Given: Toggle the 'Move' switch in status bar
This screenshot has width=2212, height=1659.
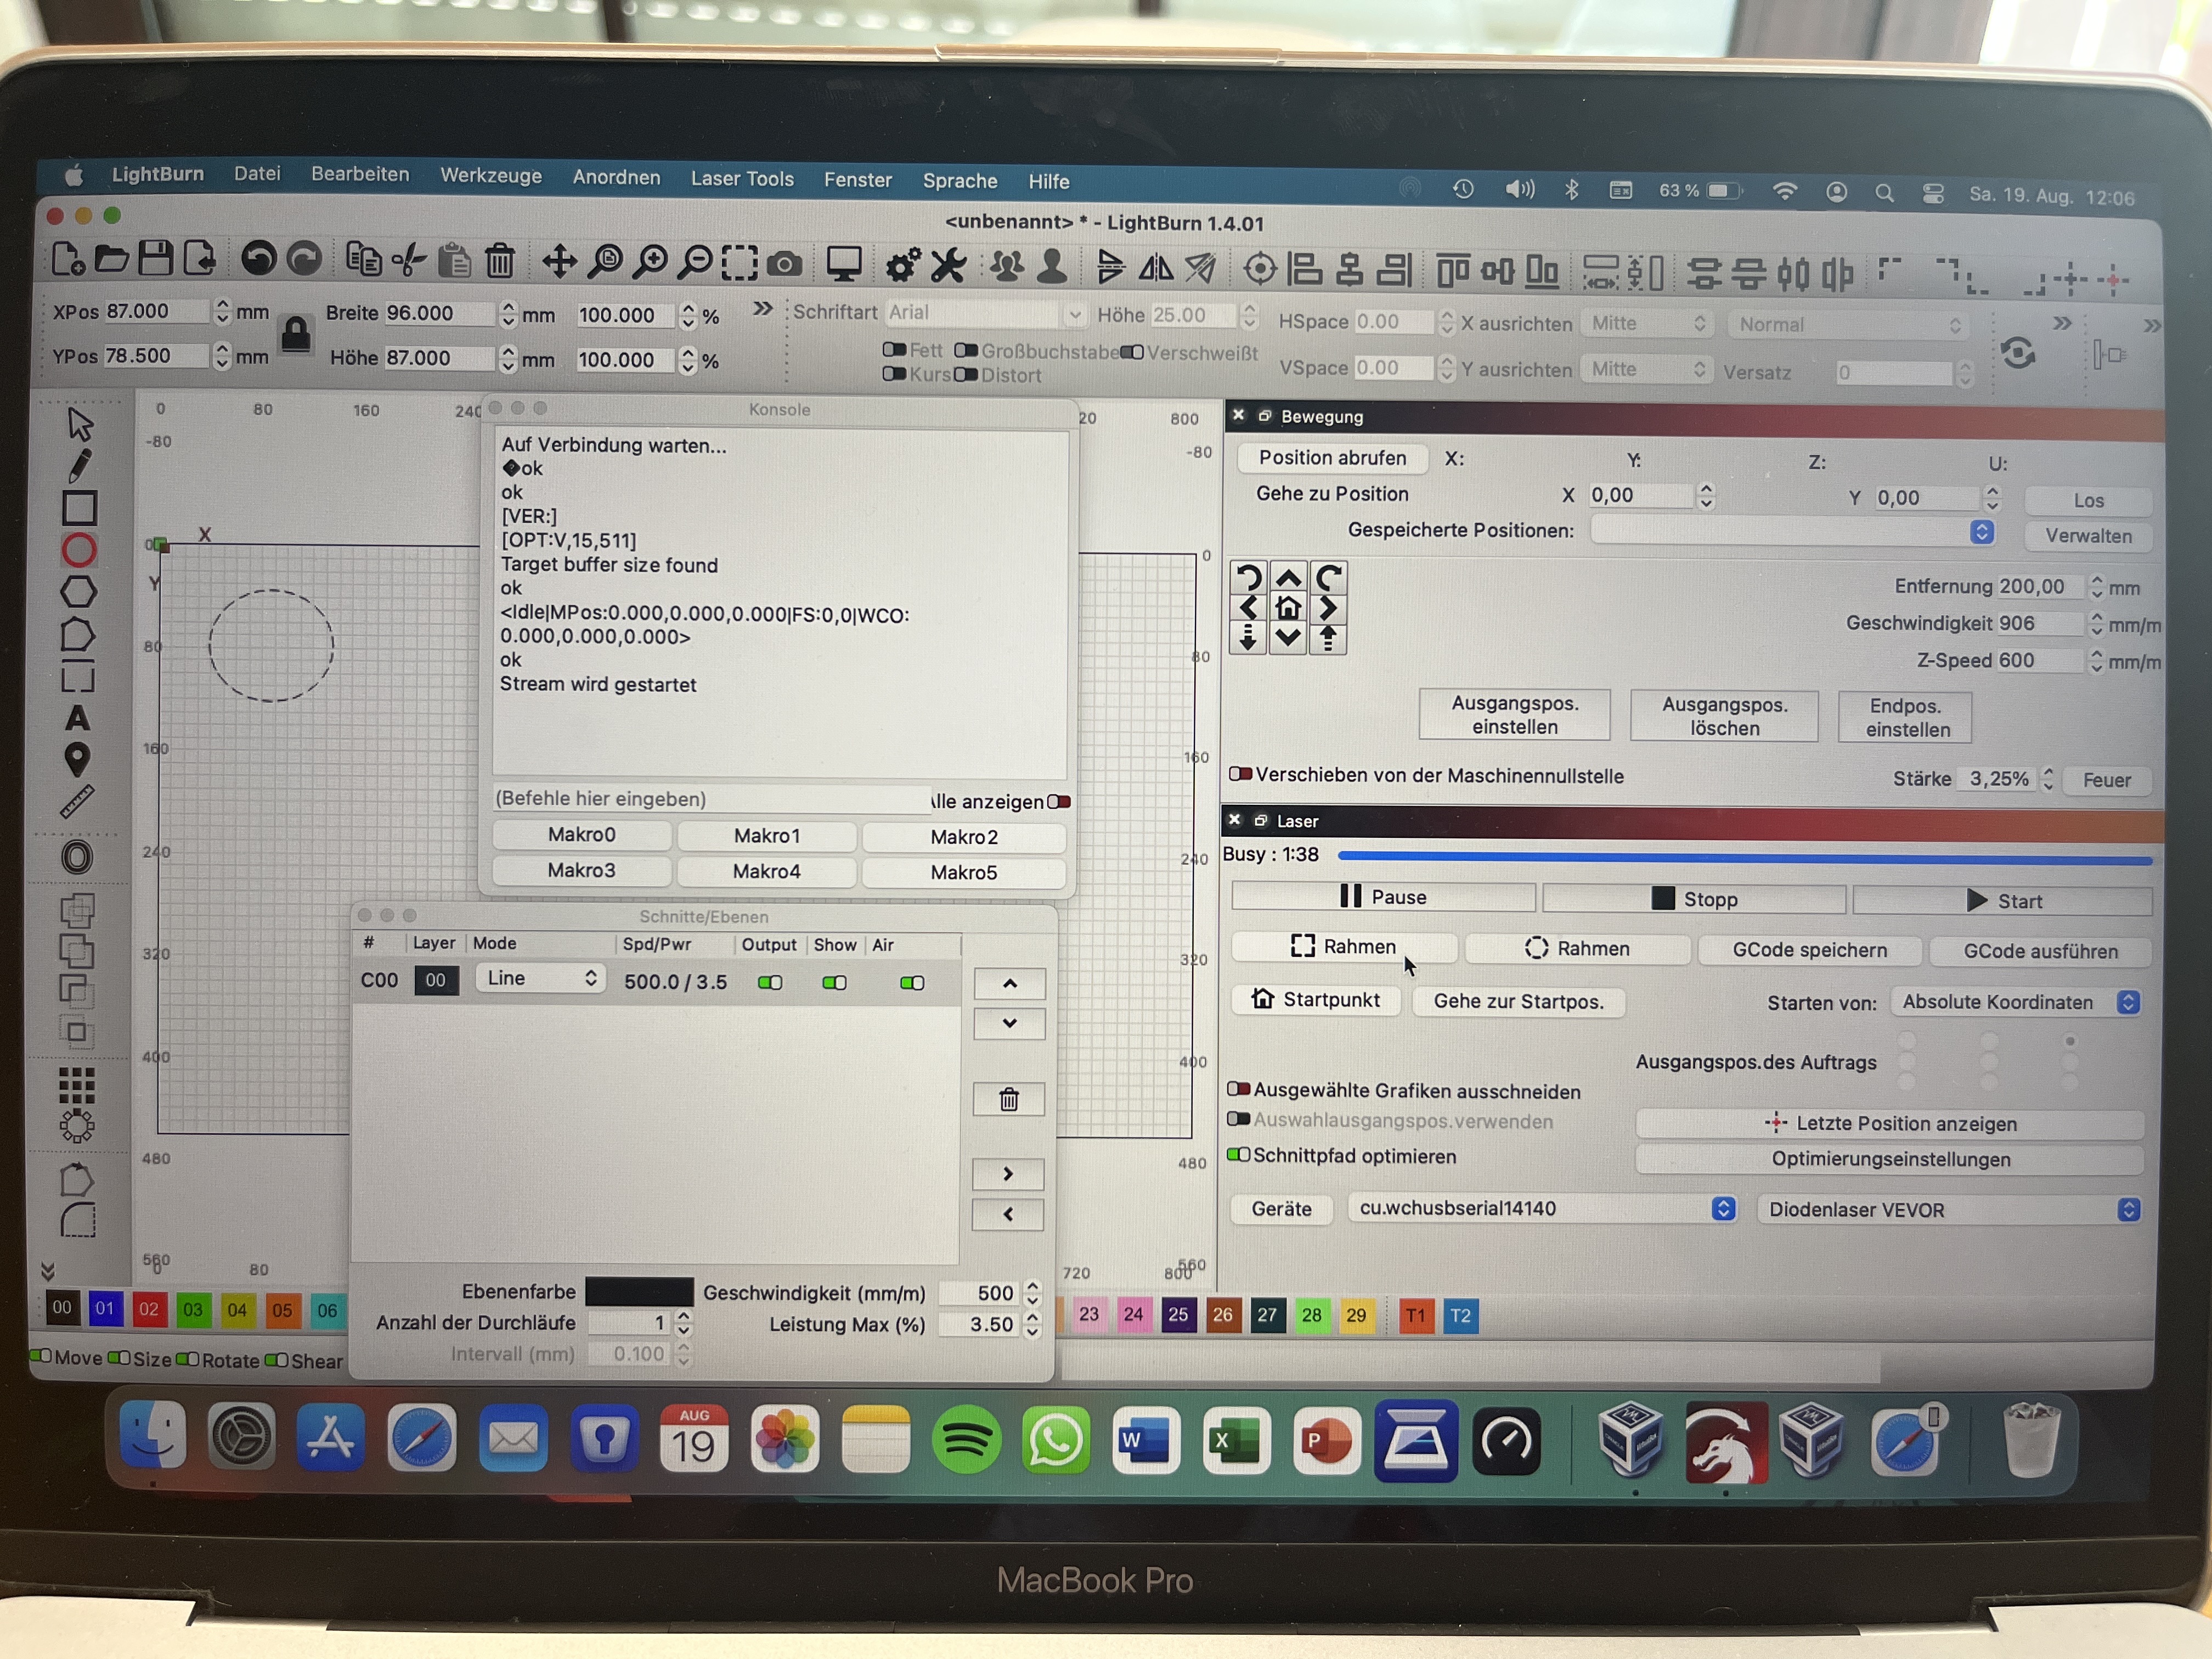Looking at the screenshot, I should tap(41, 1357).
